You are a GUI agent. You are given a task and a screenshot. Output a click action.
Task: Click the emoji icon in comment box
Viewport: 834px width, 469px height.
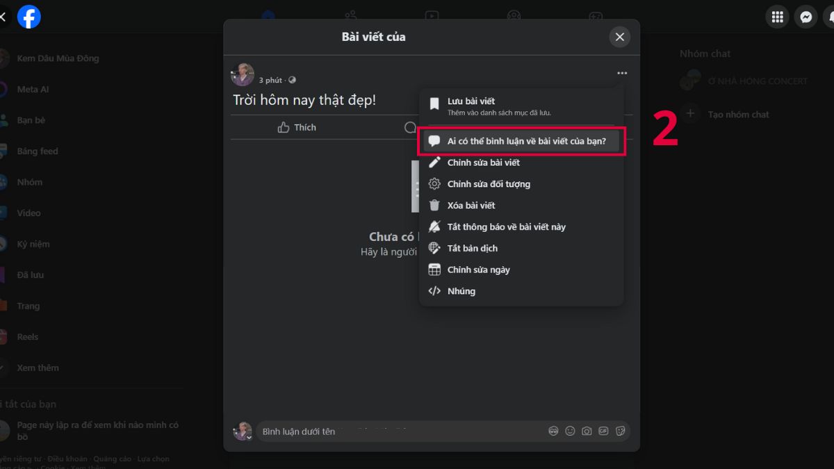coord(570,431)
